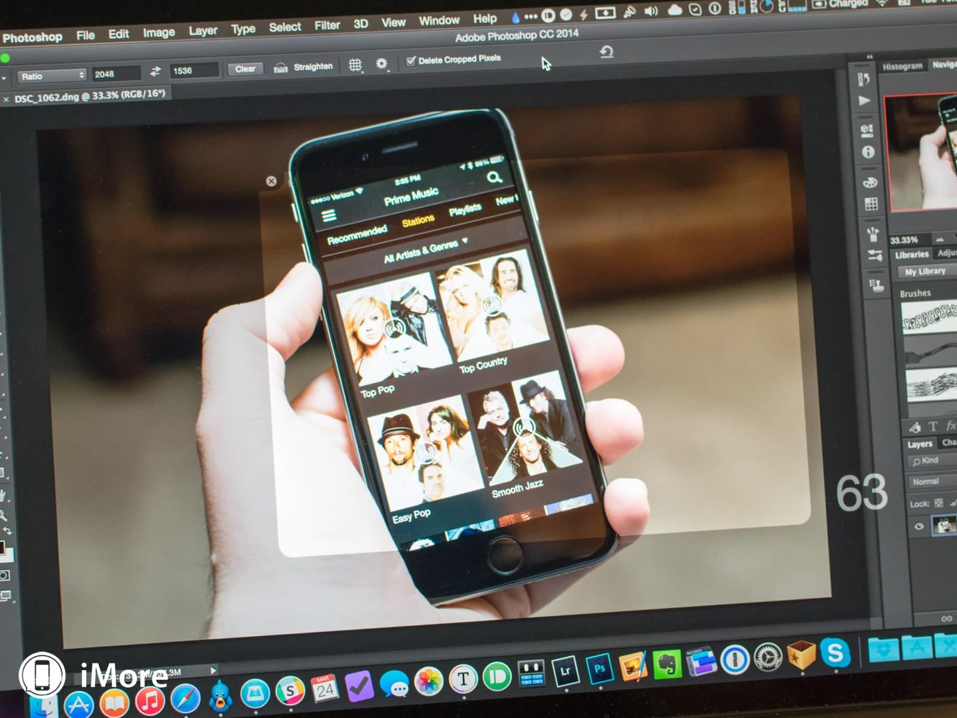
Task: Open Photoshop icon in the Dock
Action: pos(600,668)
